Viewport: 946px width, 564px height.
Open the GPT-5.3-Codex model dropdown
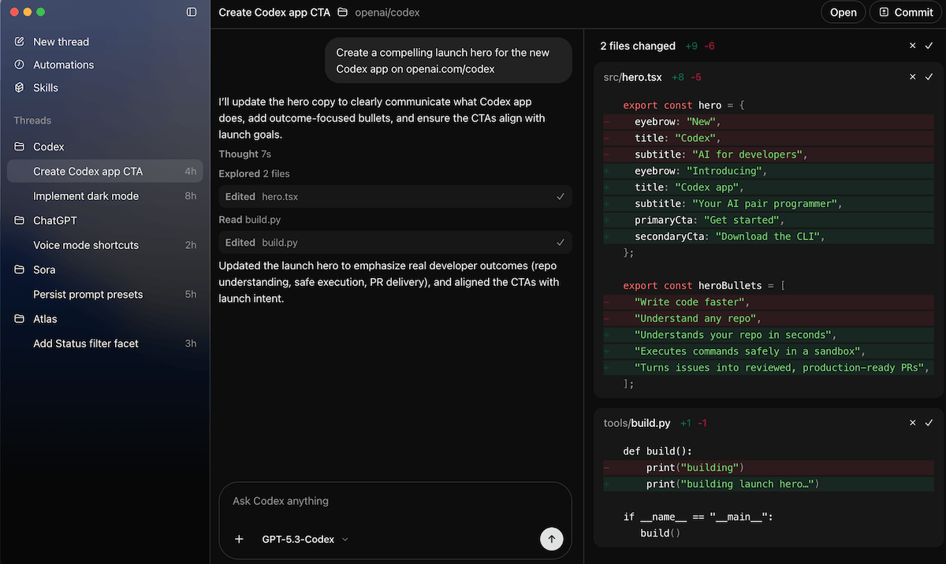pos(305,540)
